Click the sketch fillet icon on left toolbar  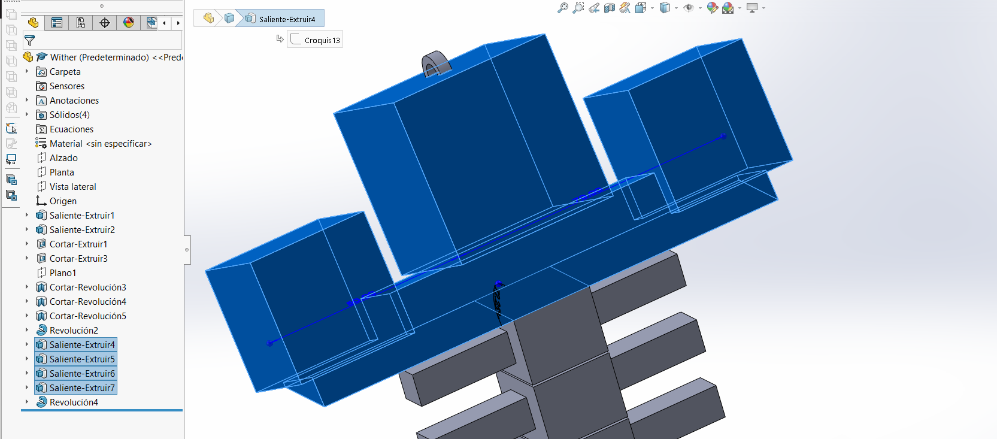click(x=11, y=128)
